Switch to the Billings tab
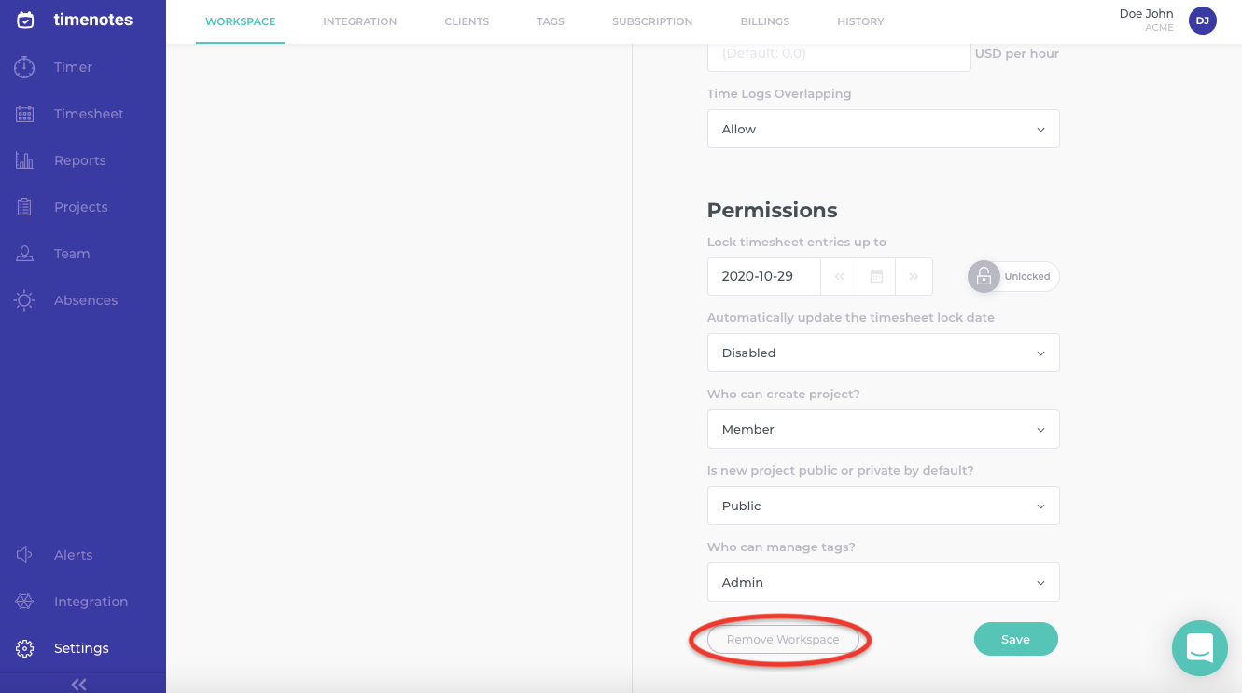The image size is (1242, 693). (x=765, y=21)
